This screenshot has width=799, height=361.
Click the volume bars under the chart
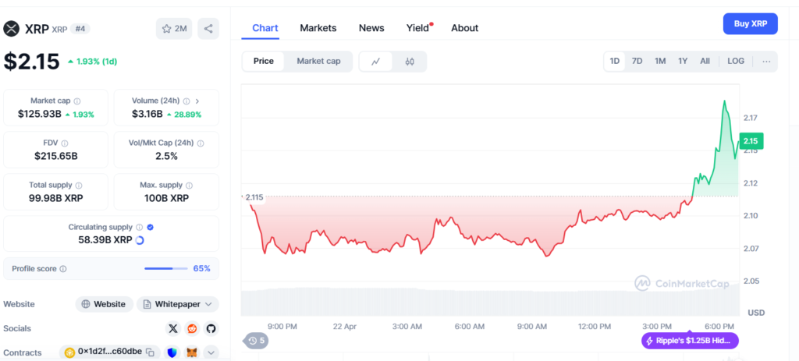tap(490, 302)
